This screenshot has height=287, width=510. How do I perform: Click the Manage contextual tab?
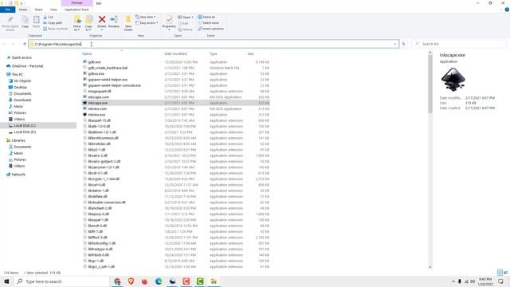77,3
